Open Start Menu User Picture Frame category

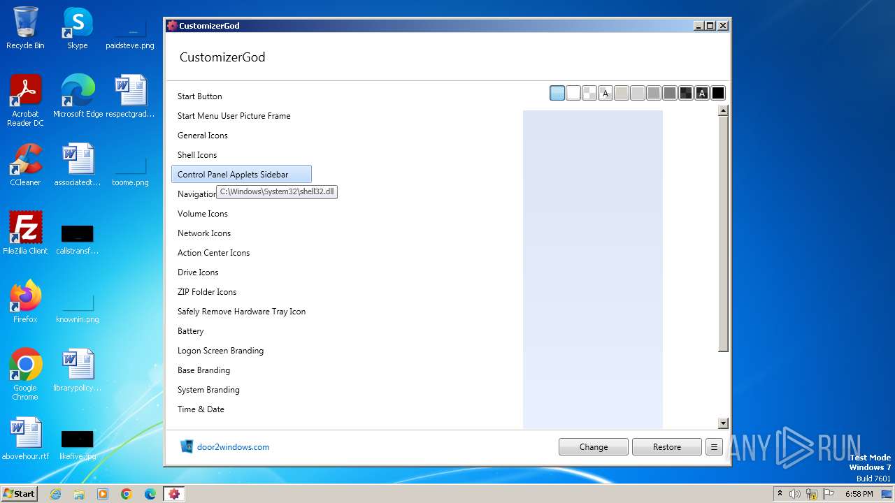tap(241, 116)
